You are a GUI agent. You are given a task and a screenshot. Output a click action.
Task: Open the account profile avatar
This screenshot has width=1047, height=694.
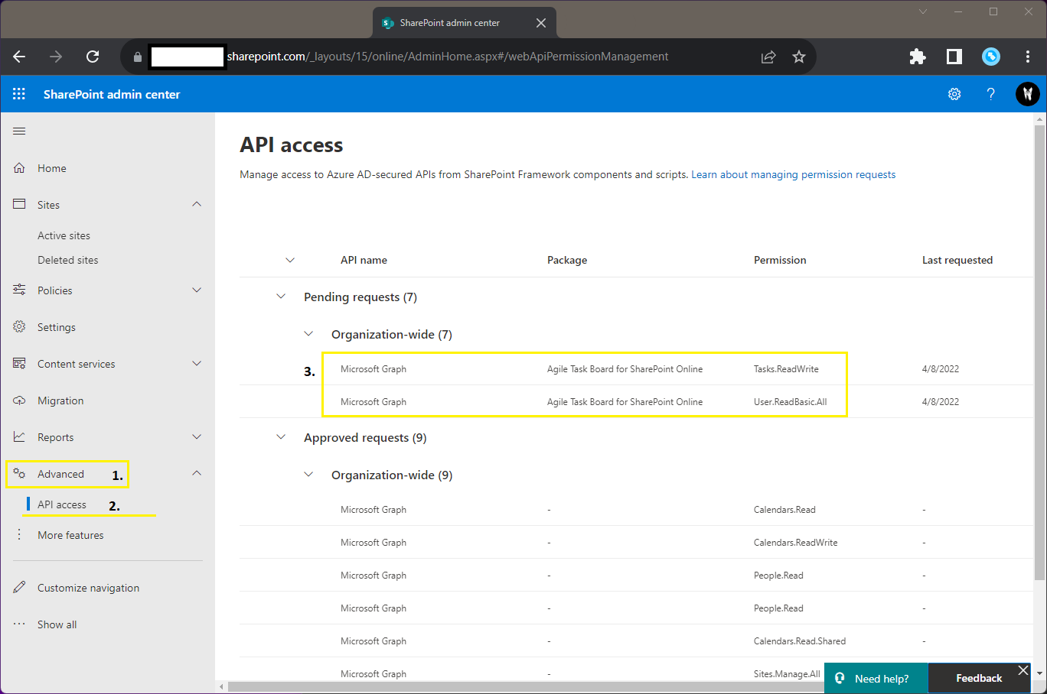[x=1027, y=94]
